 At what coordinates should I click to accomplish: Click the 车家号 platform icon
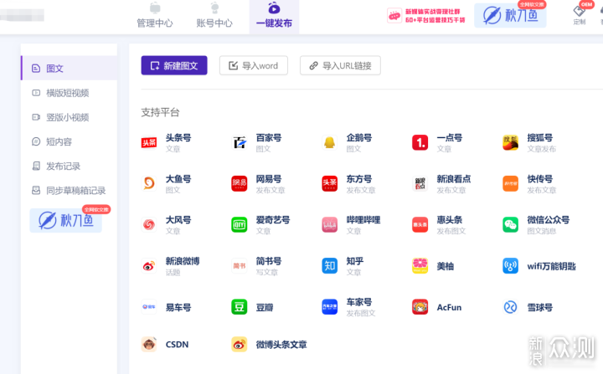tap(330, 307)
